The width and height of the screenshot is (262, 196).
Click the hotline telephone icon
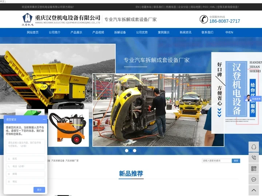[203, 19]
